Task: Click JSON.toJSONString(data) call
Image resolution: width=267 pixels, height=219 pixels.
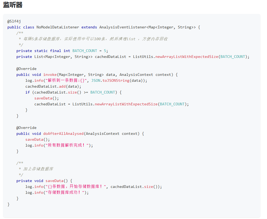Action: (118, 80)
